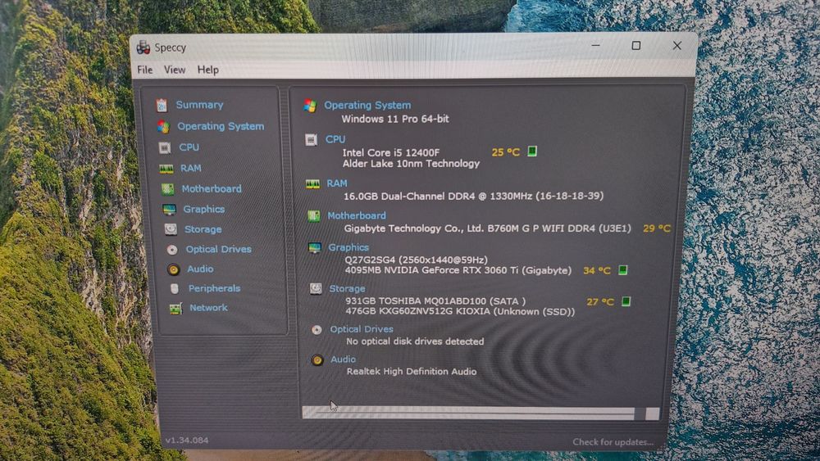Click the horizontal scrollbar in summary pane
Screen dimensions: 820x461
[x=480, y=414]
